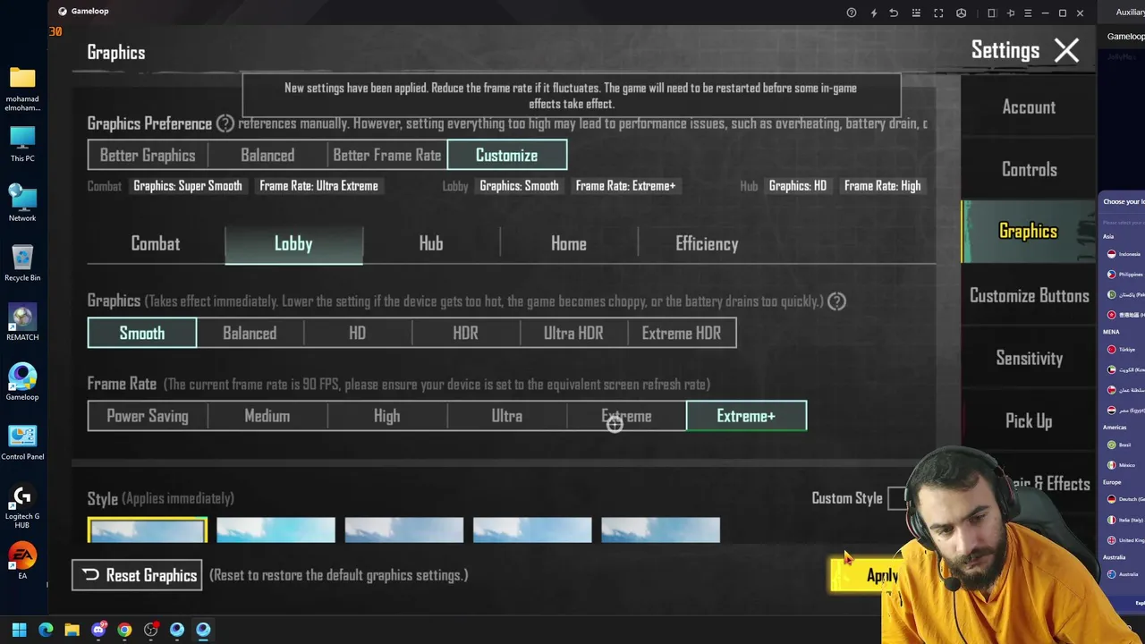
Task: Click the lightning bolt boost icon
Action: coord(873,13)
